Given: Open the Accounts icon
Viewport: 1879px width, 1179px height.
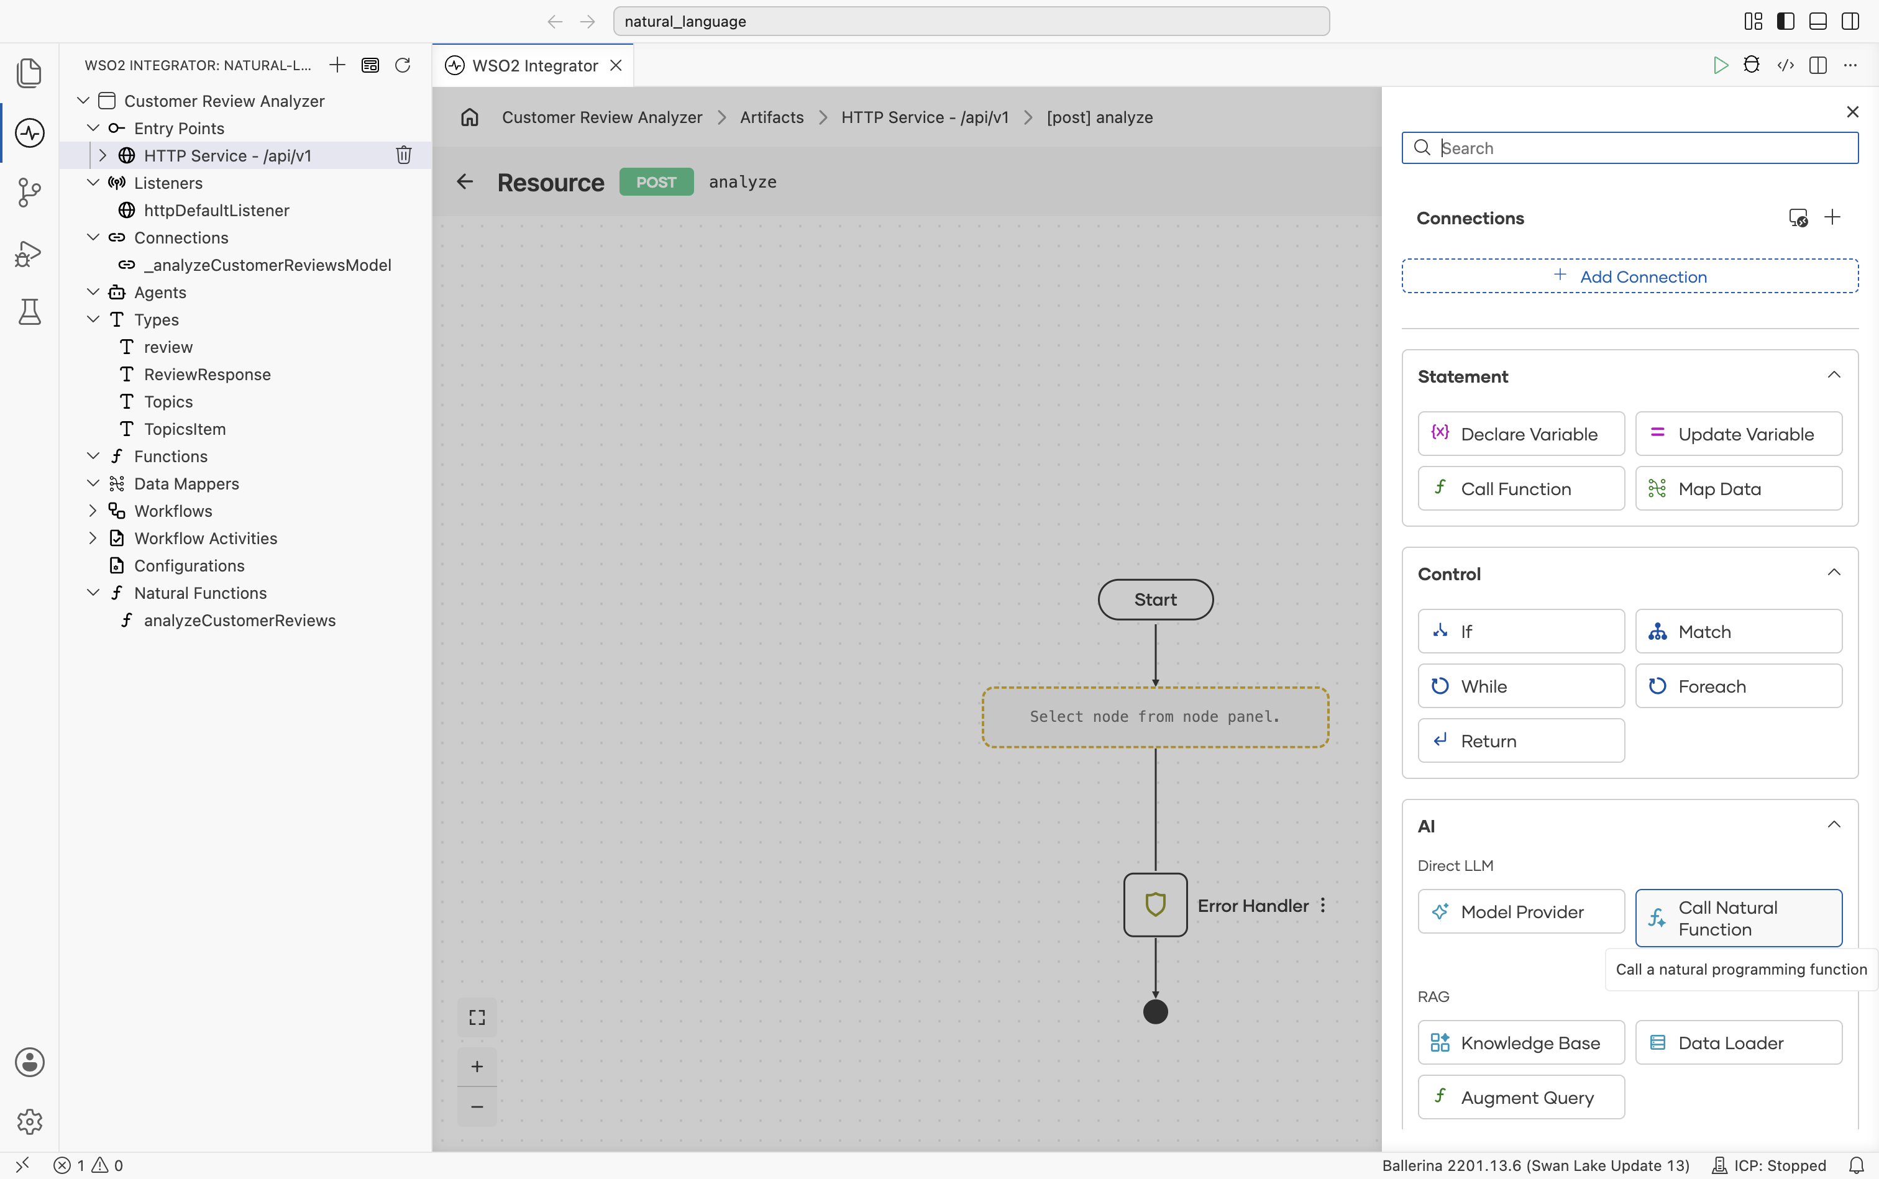Looking at the screenshot, I should (30, 1062).
